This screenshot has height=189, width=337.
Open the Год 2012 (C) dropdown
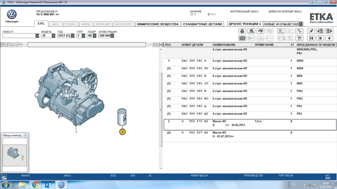click(x=73, y=36)
